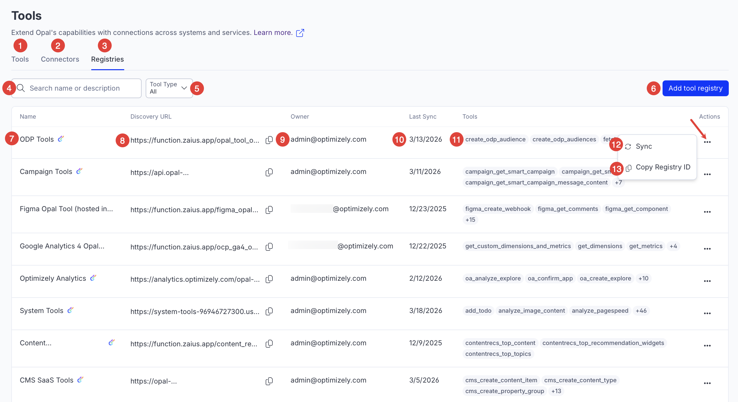Copy the CMS SaaS Tools discovery URL
Viewport: 738px width, 402px height.
pos(269,381)
